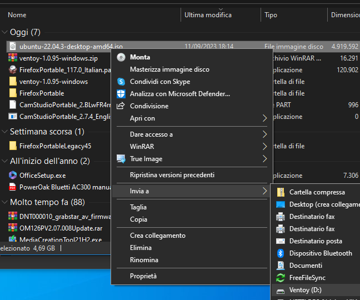Select Rinomina in the context menu

191,260
